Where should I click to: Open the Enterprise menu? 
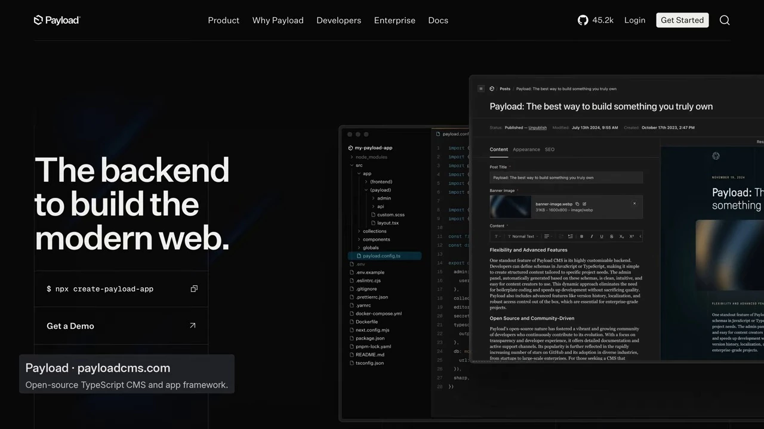click(x=395, y=20)
